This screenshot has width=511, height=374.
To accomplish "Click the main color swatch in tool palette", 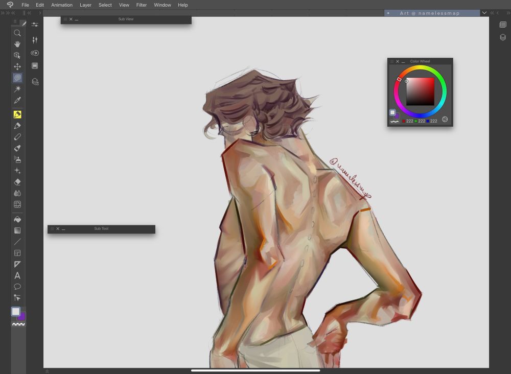I will pyautogui.click(x=16, y=312).
